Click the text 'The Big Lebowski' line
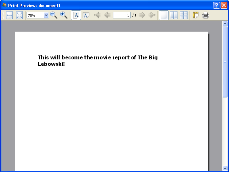This screenshot has width=229, height=172. click(98, 61)
